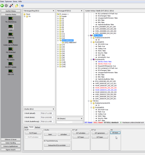Open the TSL-Update module icon

tap(11, 56)
